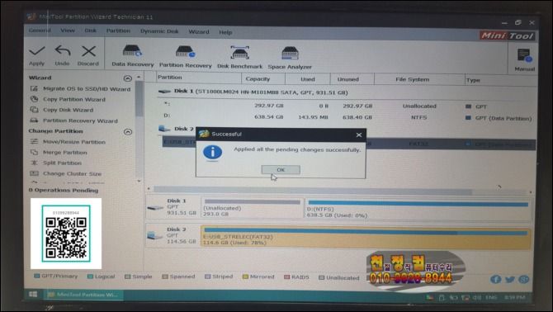Open the View menu
This screenshot has width=553, height=312.
[x=68, y=31]
